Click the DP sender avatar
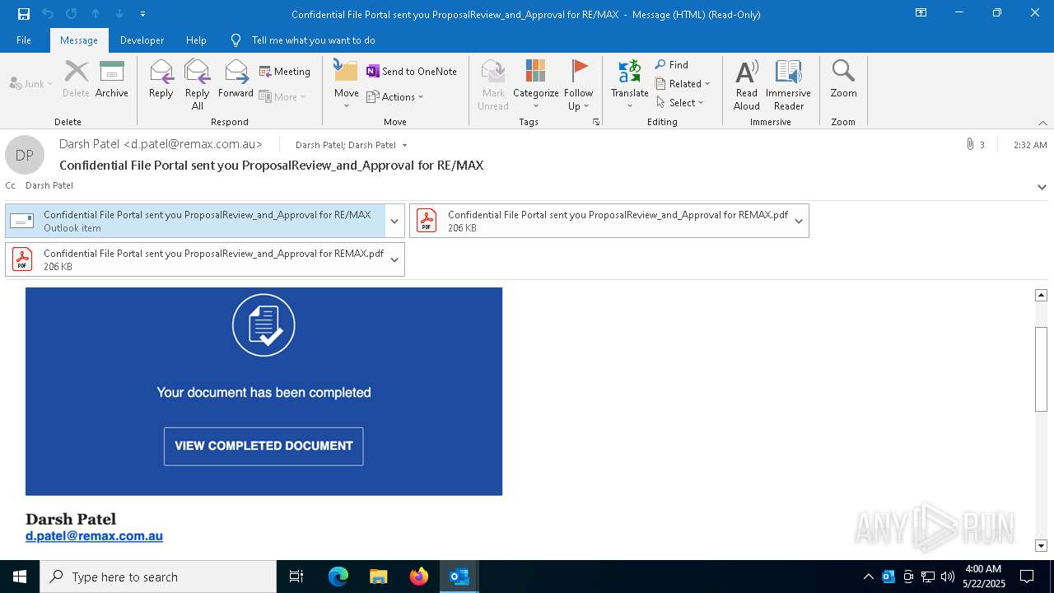The image size is (1054, 593). 25,155
